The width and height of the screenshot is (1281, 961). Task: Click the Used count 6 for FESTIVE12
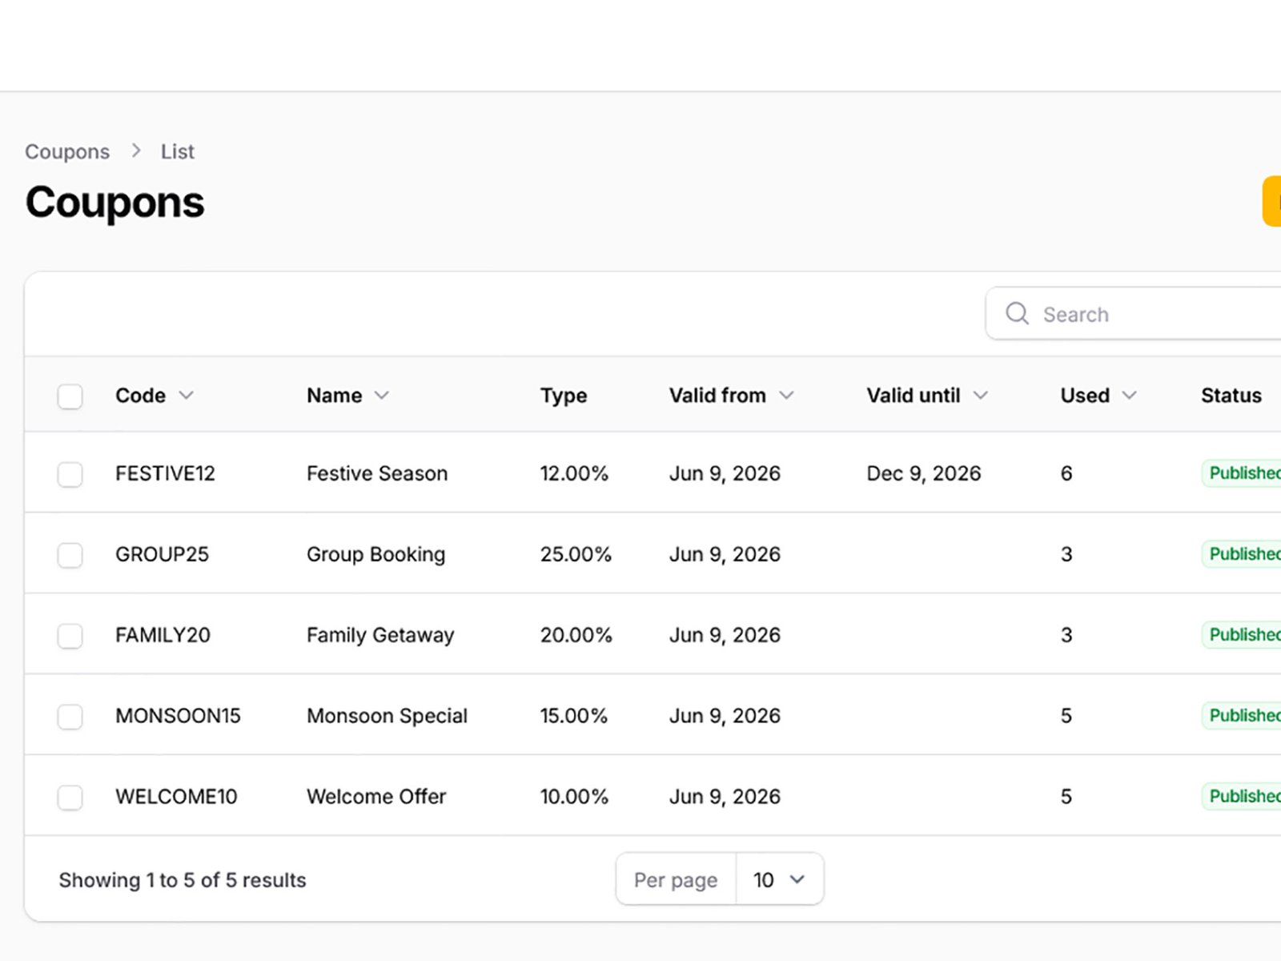1066,473
